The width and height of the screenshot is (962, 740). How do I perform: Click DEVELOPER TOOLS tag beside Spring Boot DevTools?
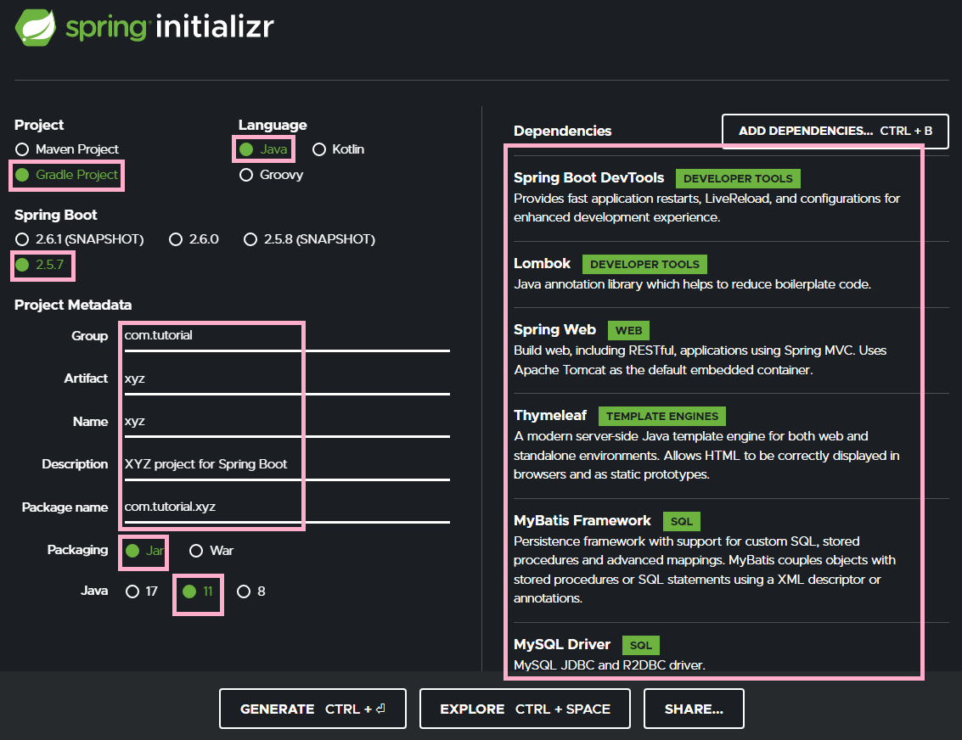738,178
